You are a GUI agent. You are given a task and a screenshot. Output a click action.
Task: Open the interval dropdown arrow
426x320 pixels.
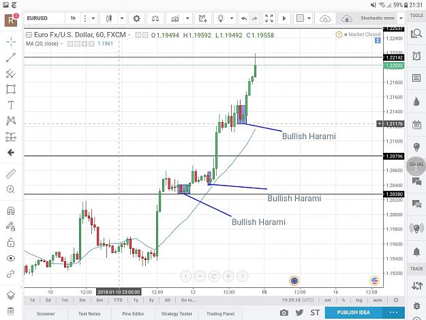tap(93, 18)
